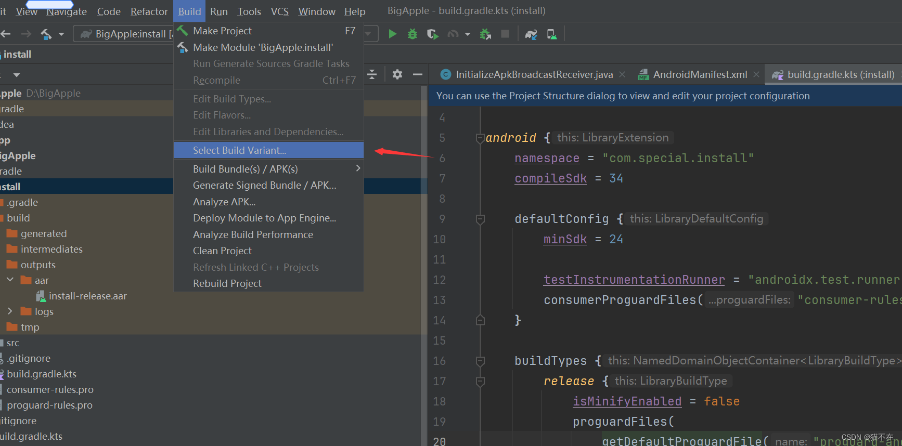Open project view mode dropdown arrow
Screen dimensions: 902x446
17,75
